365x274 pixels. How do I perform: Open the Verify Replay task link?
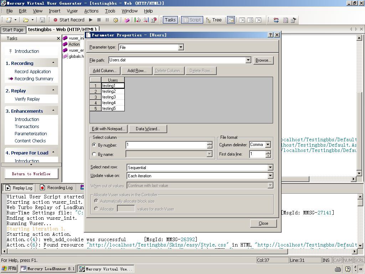(x=27, y=99)
